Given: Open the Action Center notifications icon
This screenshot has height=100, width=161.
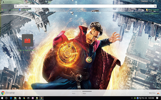Looking at the screenshot, I should [x=157, y=98].
